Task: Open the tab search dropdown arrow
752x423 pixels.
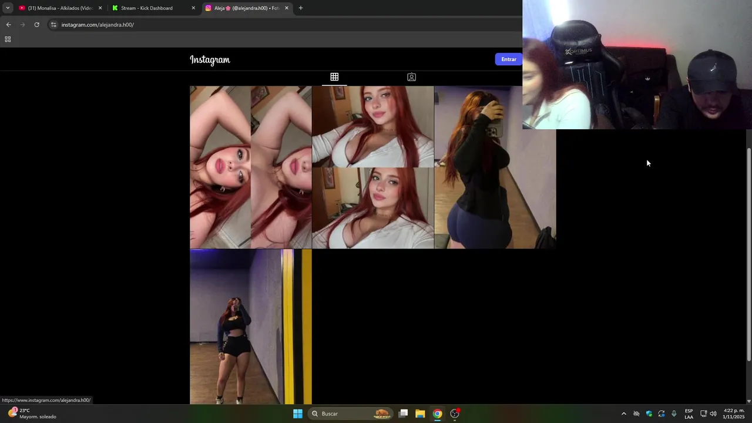Action: tap(8, 8)
